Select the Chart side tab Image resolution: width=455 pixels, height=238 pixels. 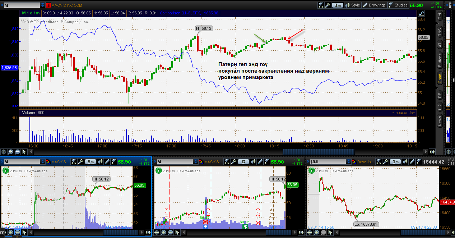tap(440, 78)
